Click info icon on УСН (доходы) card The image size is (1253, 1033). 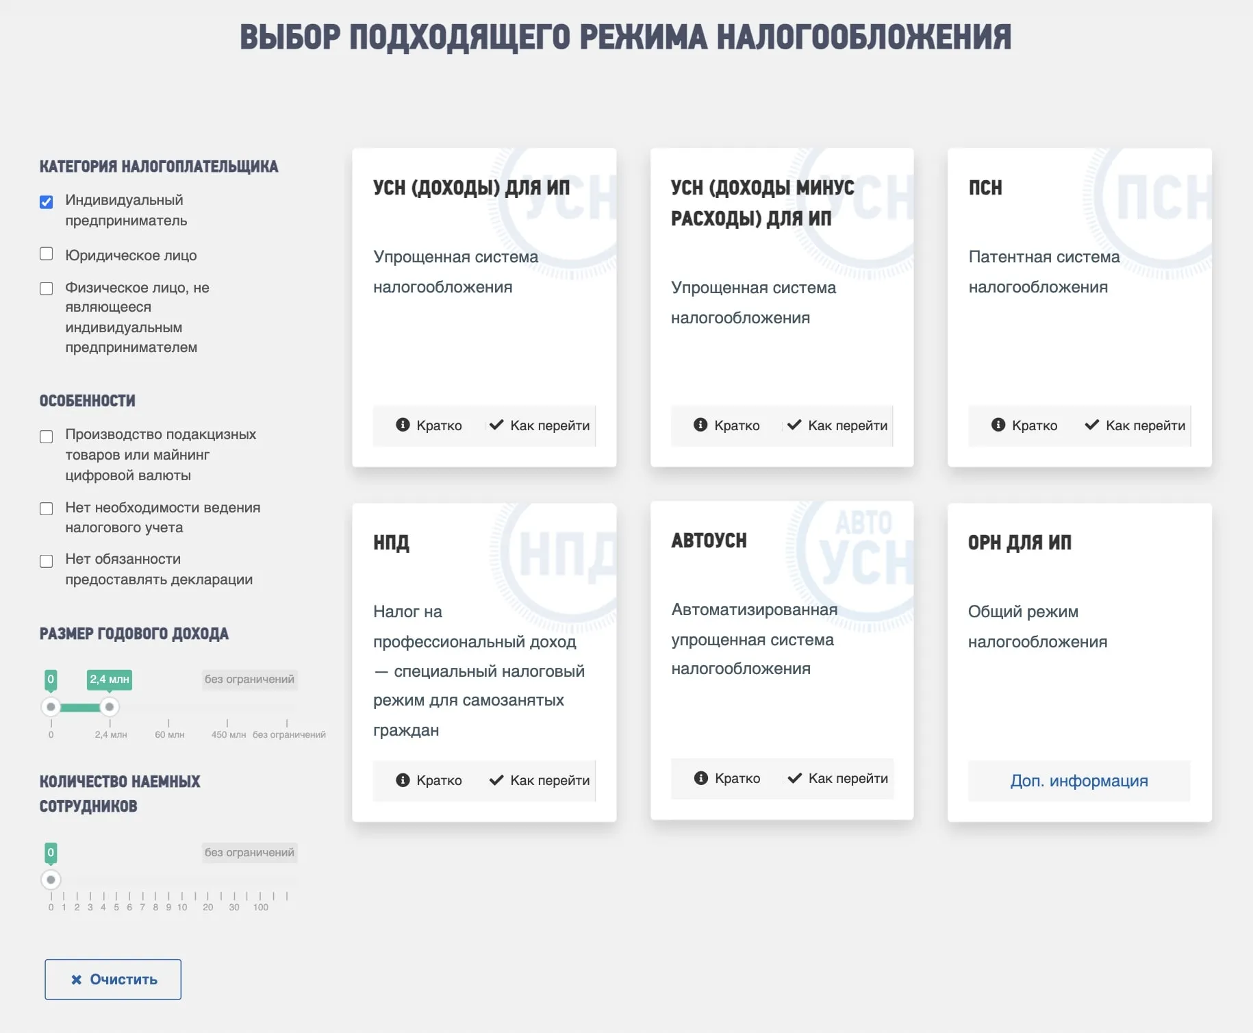click(403, 425)
